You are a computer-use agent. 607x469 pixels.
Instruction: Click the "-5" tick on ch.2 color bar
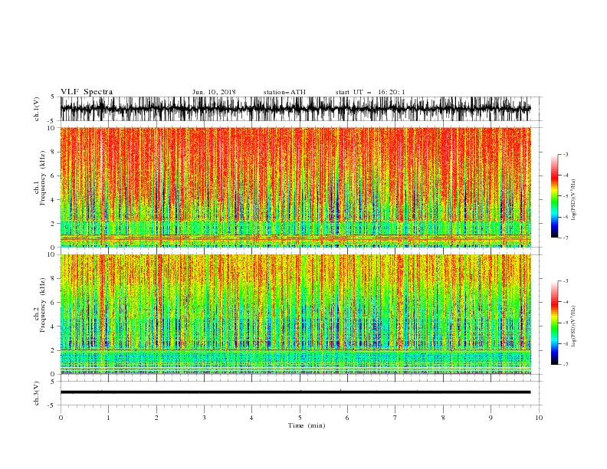pyautogui.click(x=566, y=323)
